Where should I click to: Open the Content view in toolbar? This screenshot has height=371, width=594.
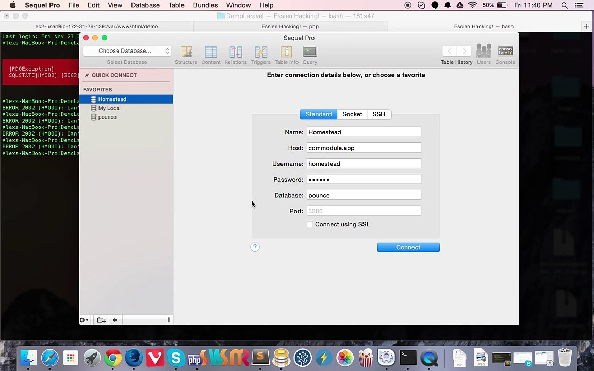pyautogui.click(x=210, y=55)
